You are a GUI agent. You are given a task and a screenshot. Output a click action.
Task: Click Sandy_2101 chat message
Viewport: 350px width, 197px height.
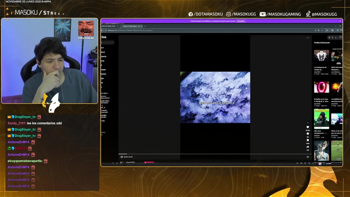(35, 123)
